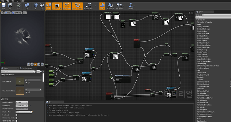The height and width of the screenshot is (122, 231).
Task: Select Blend_Overlay in the palette
Action: [x=202, y=50]
